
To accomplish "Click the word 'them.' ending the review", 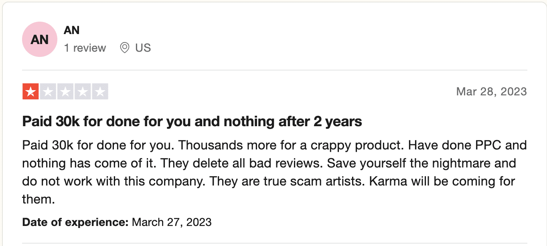I will [38, 200].
